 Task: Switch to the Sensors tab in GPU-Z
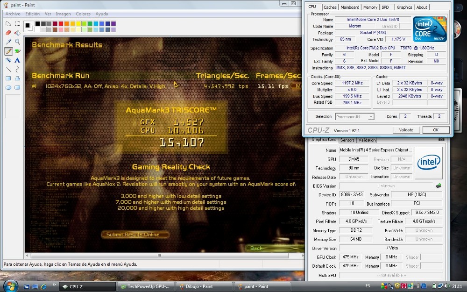[347, 140]
